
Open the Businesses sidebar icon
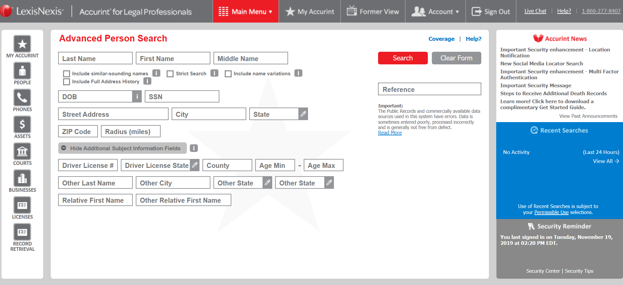pyautogui.click(x=22, y=178)
